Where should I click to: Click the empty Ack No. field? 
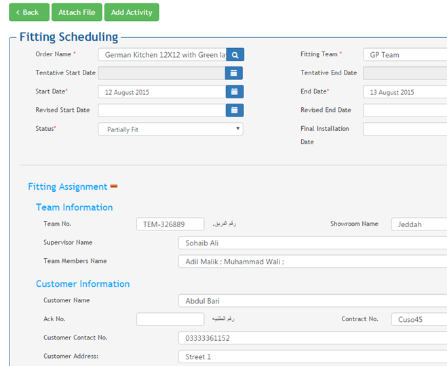(170, 319)
